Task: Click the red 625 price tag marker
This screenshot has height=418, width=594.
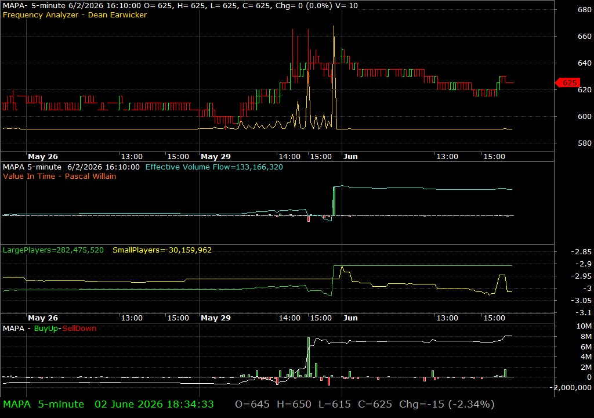Action: click(567, 82)
